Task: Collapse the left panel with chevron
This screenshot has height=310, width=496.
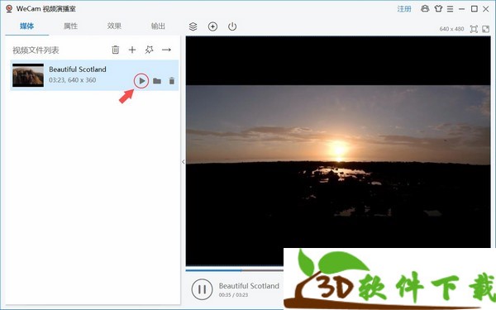Action: click(x=184, y=162)
